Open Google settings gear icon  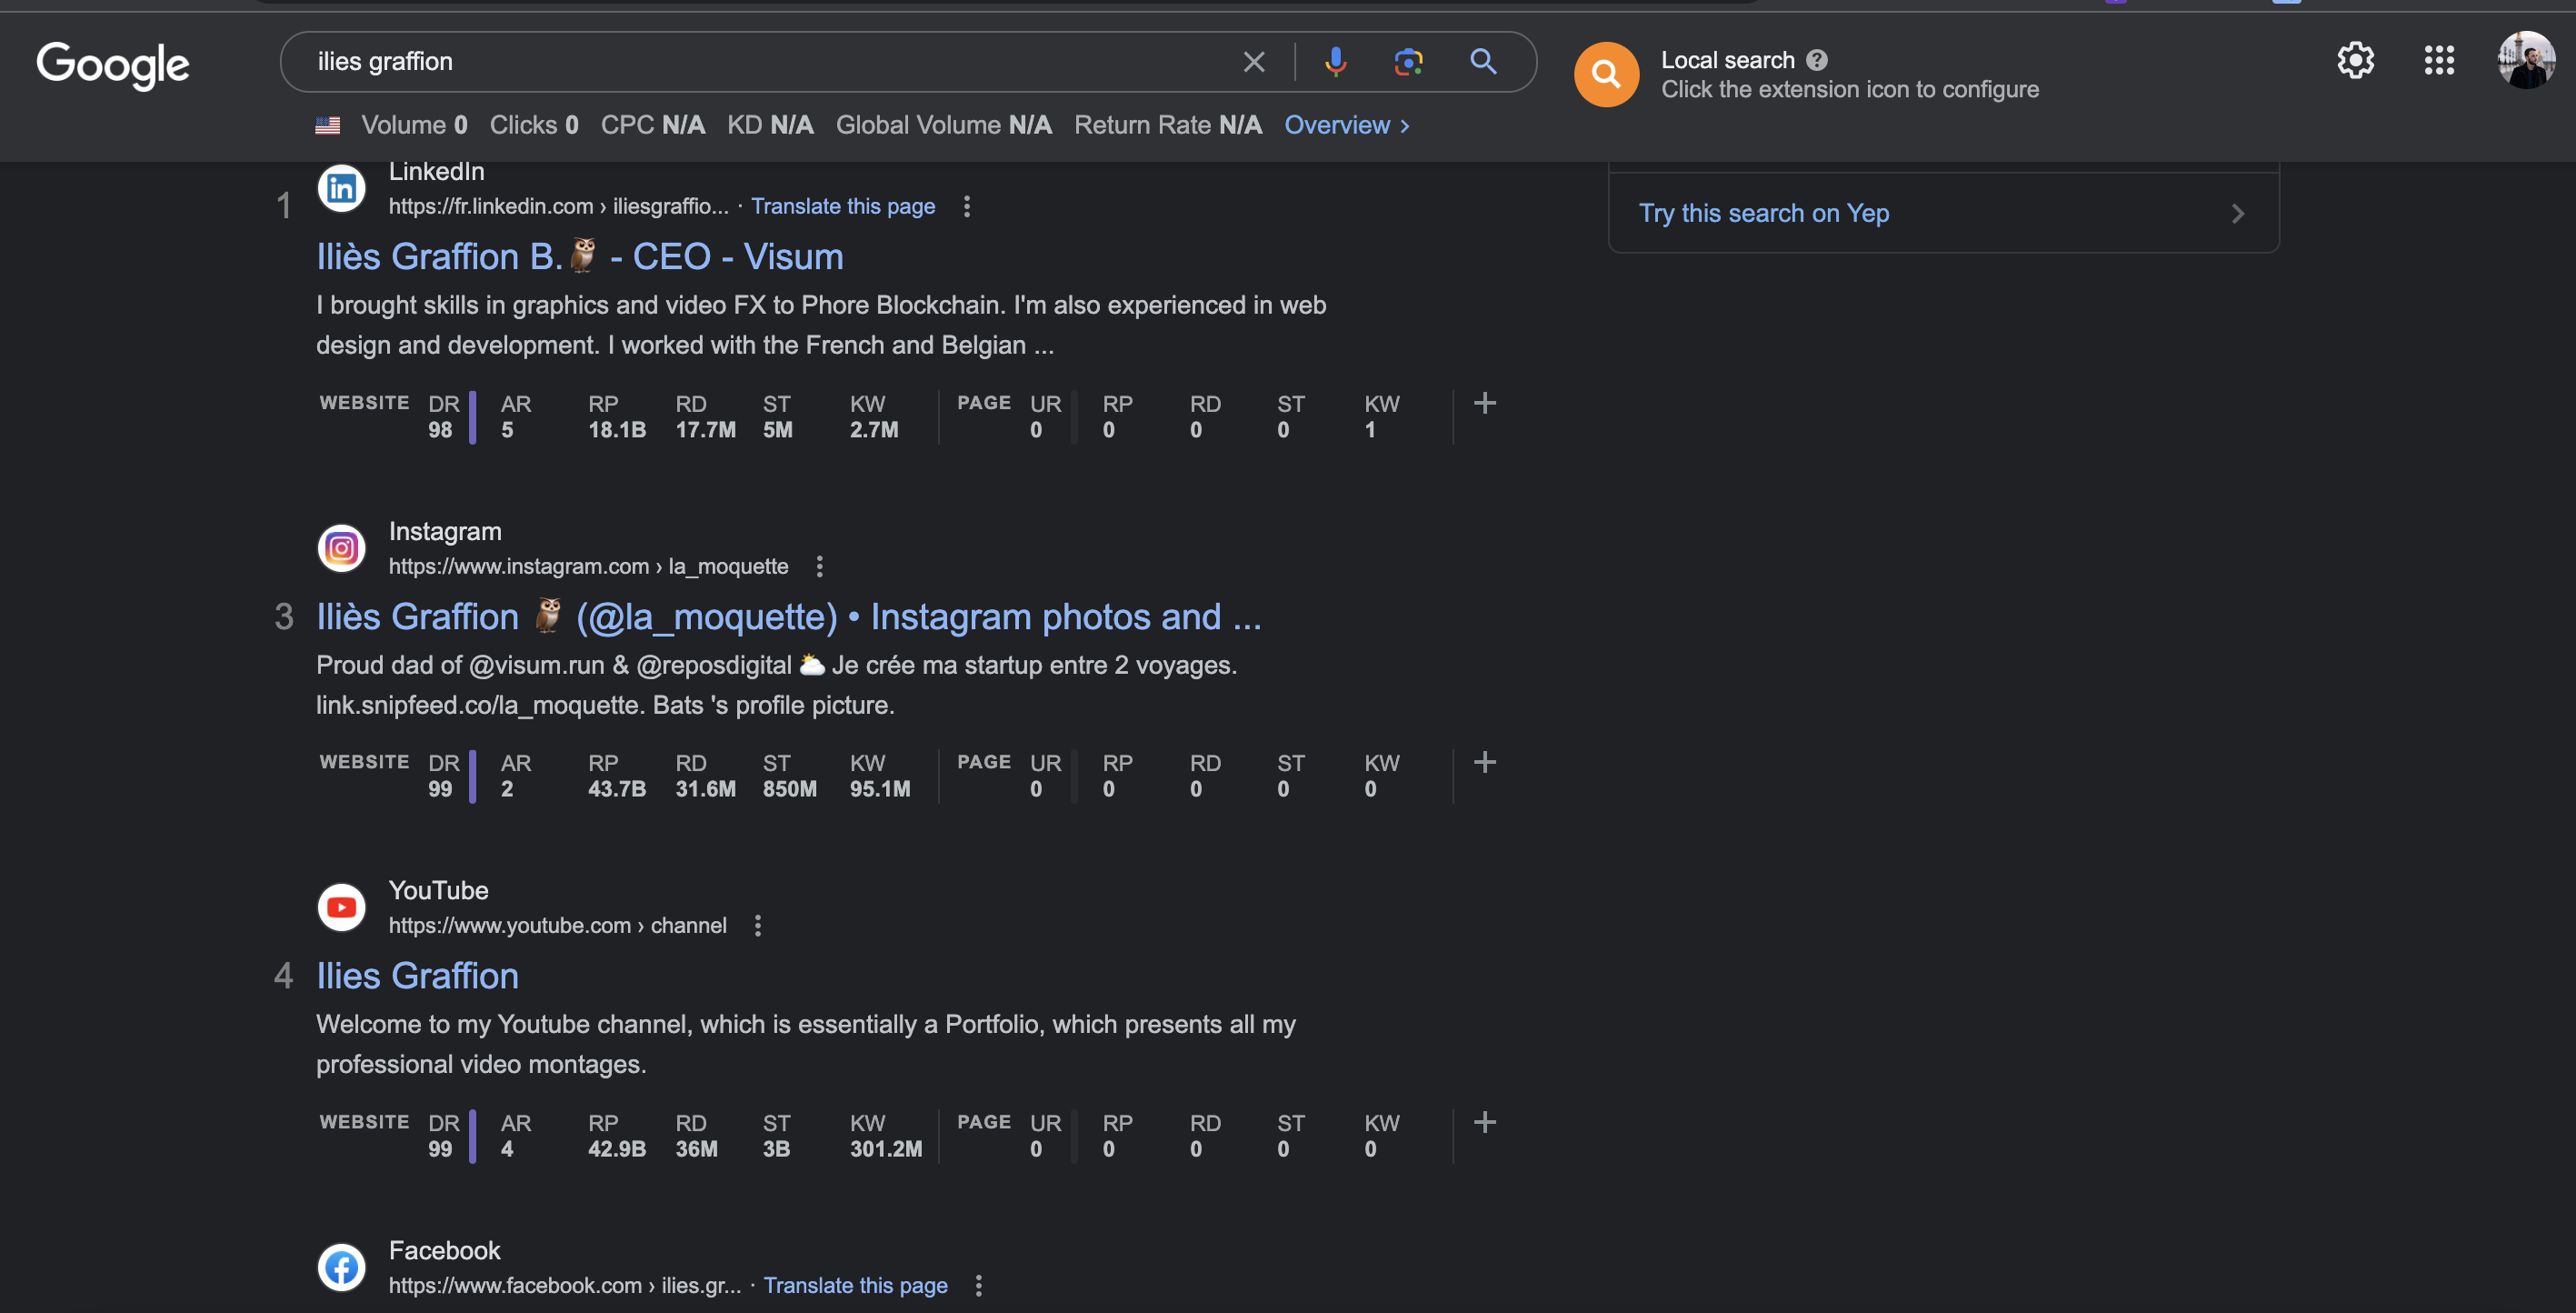point(2355,61)
